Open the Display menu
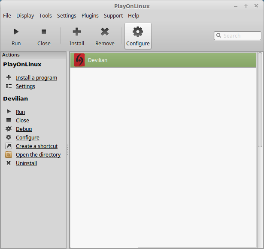Viewport: 264px width, 249px height. (x=25, y=15)
